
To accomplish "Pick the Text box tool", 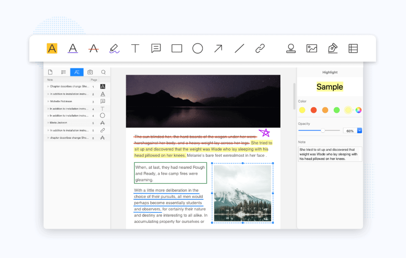I will pyautogui.click(x=135, y=48).
